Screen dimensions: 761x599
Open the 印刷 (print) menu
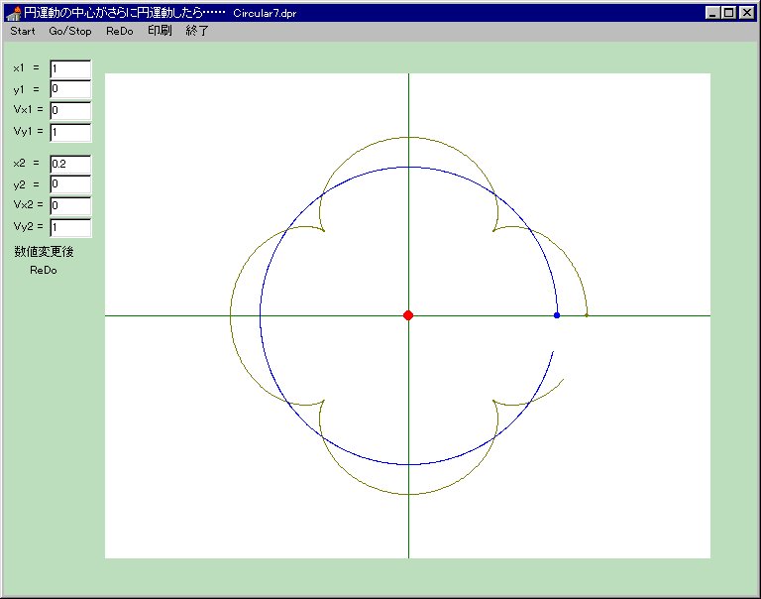(x=160, y=31)
